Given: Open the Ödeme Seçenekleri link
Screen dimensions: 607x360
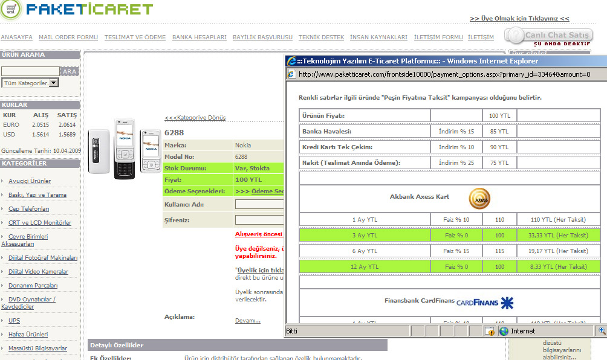Looking at the screenshot, I should coord(267,191).
